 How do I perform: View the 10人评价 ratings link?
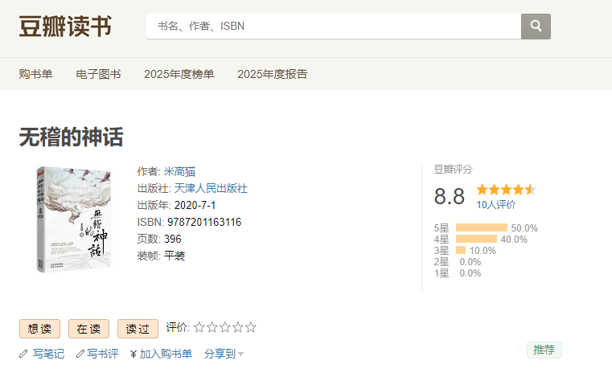(x=495, y=205)
